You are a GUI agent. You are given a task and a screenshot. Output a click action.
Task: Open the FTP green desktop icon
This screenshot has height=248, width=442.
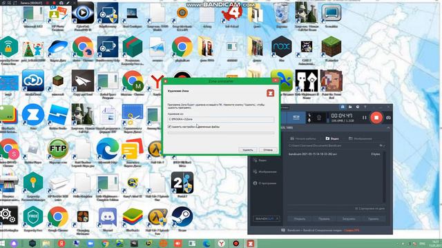(58, 149)
